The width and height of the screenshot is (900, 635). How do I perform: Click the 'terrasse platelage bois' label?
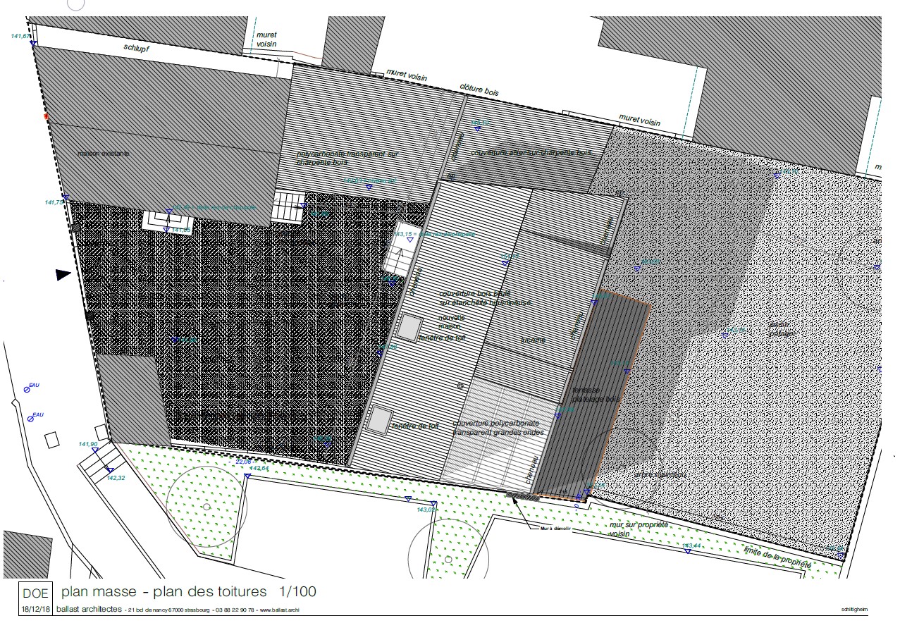[x=596, y=395]
